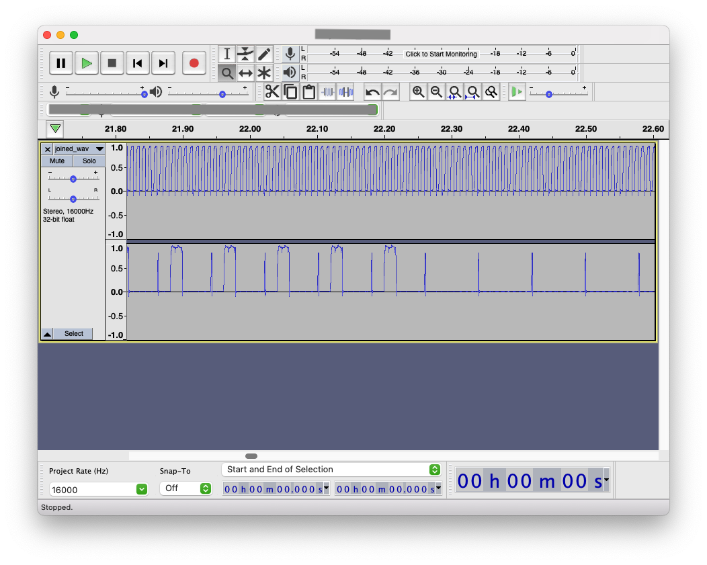Zoom out of the waveform
The image size is (707, 565).
[436, 92]
